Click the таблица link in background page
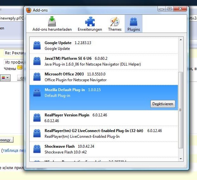Screen dimensions: 197x180 tap(13, 150)
